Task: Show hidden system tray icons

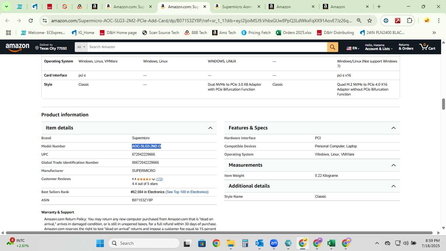Action: coord(377,243)
